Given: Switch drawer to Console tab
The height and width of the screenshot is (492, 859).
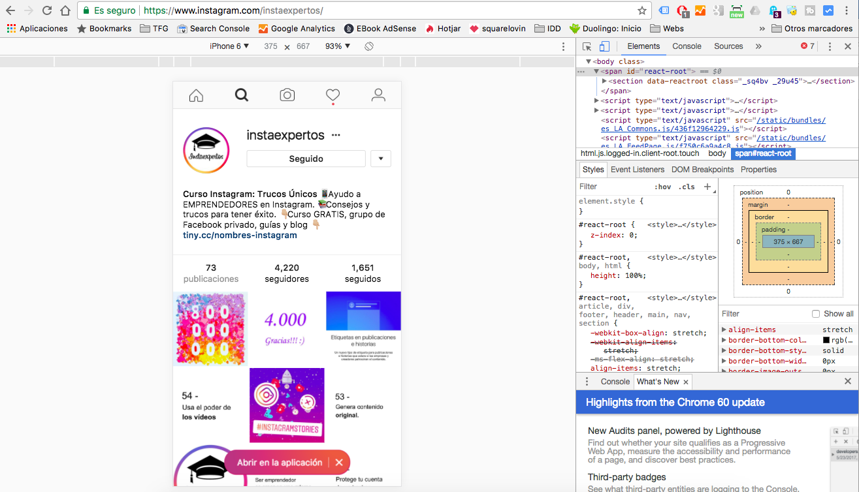Looking at the screenshot, I should coord(615,382).
